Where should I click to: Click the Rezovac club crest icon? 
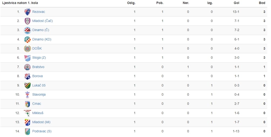tap(28, 12)
